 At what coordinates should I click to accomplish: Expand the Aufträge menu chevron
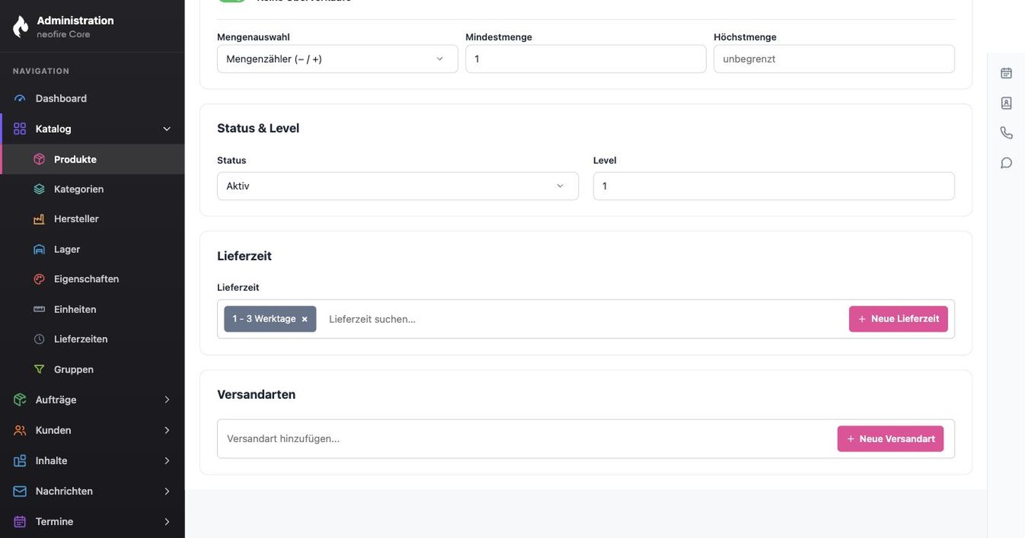click(167, 400)
